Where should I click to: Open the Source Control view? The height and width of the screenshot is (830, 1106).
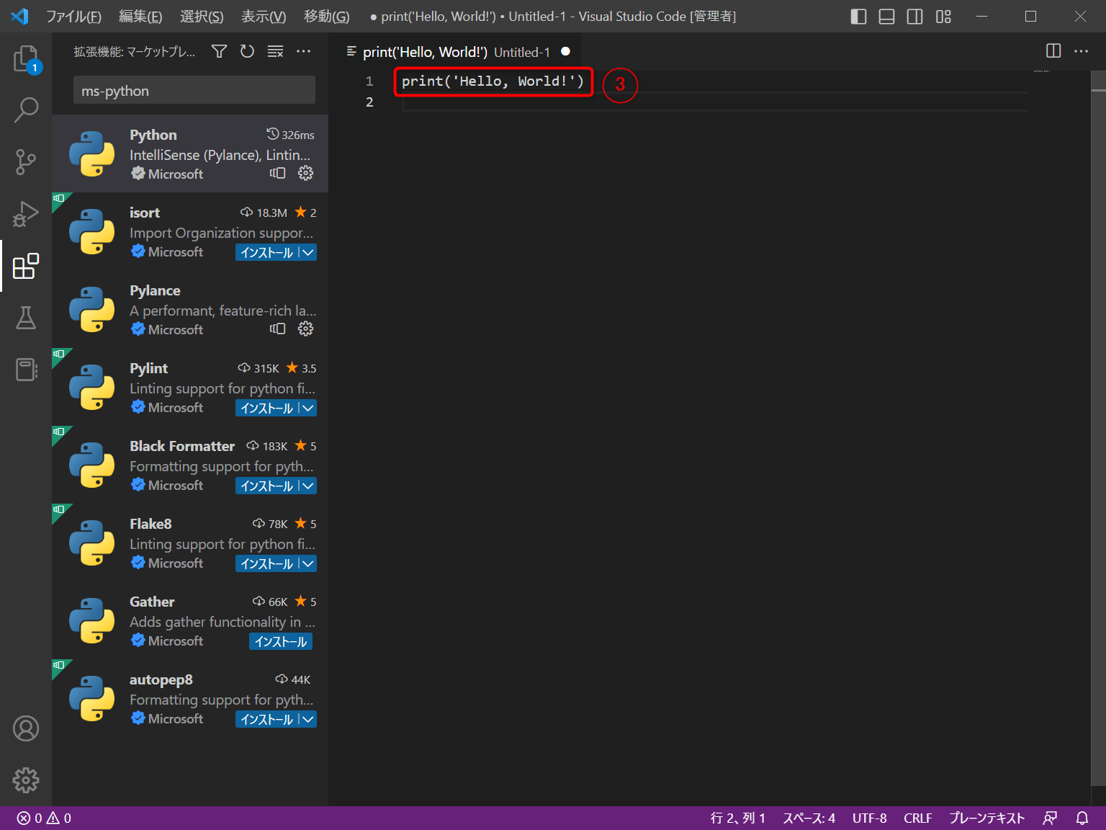pos(27,162)
